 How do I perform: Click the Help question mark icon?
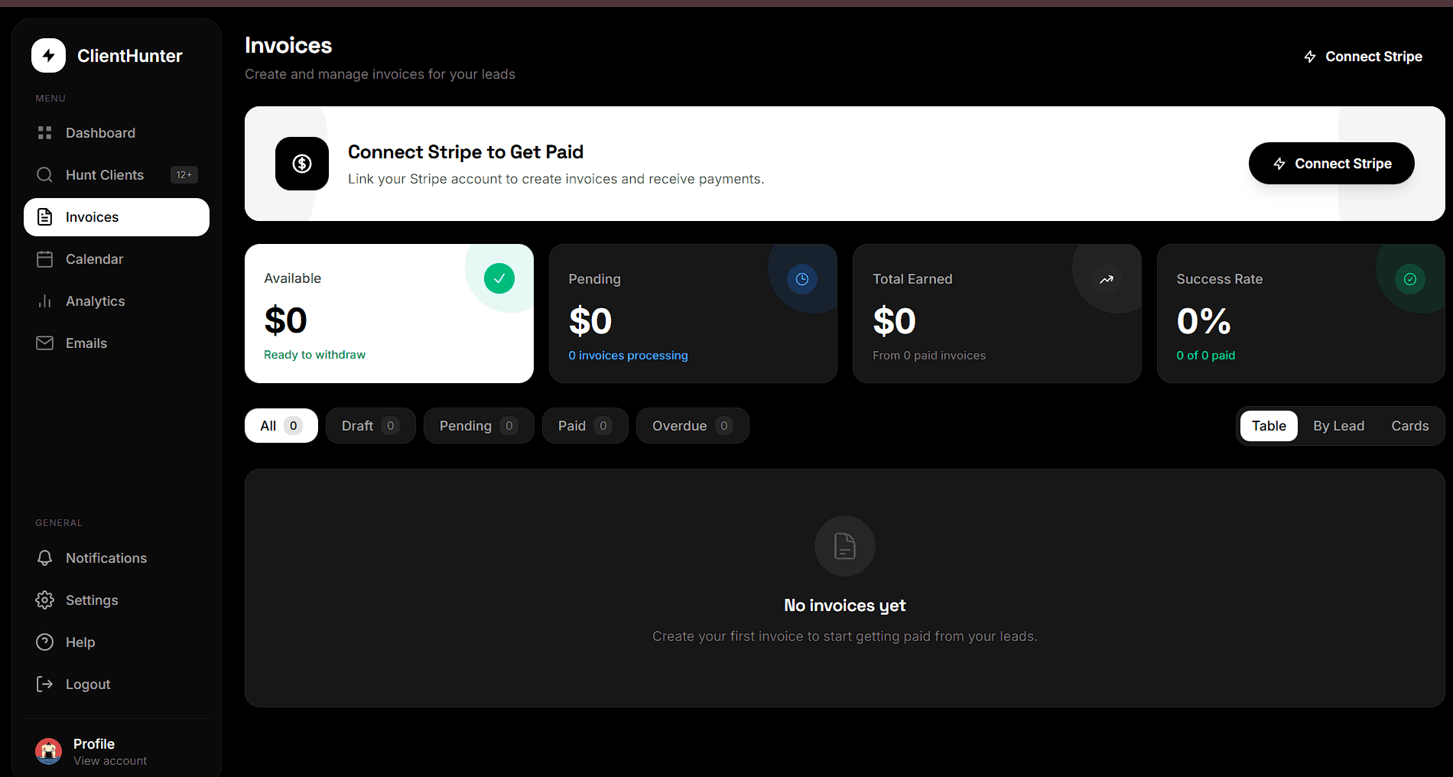(45, 642)
